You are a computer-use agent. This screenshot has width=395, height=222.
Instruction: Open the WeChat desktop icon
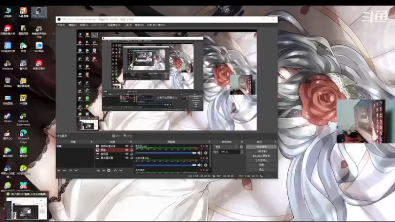pos(23,47)
